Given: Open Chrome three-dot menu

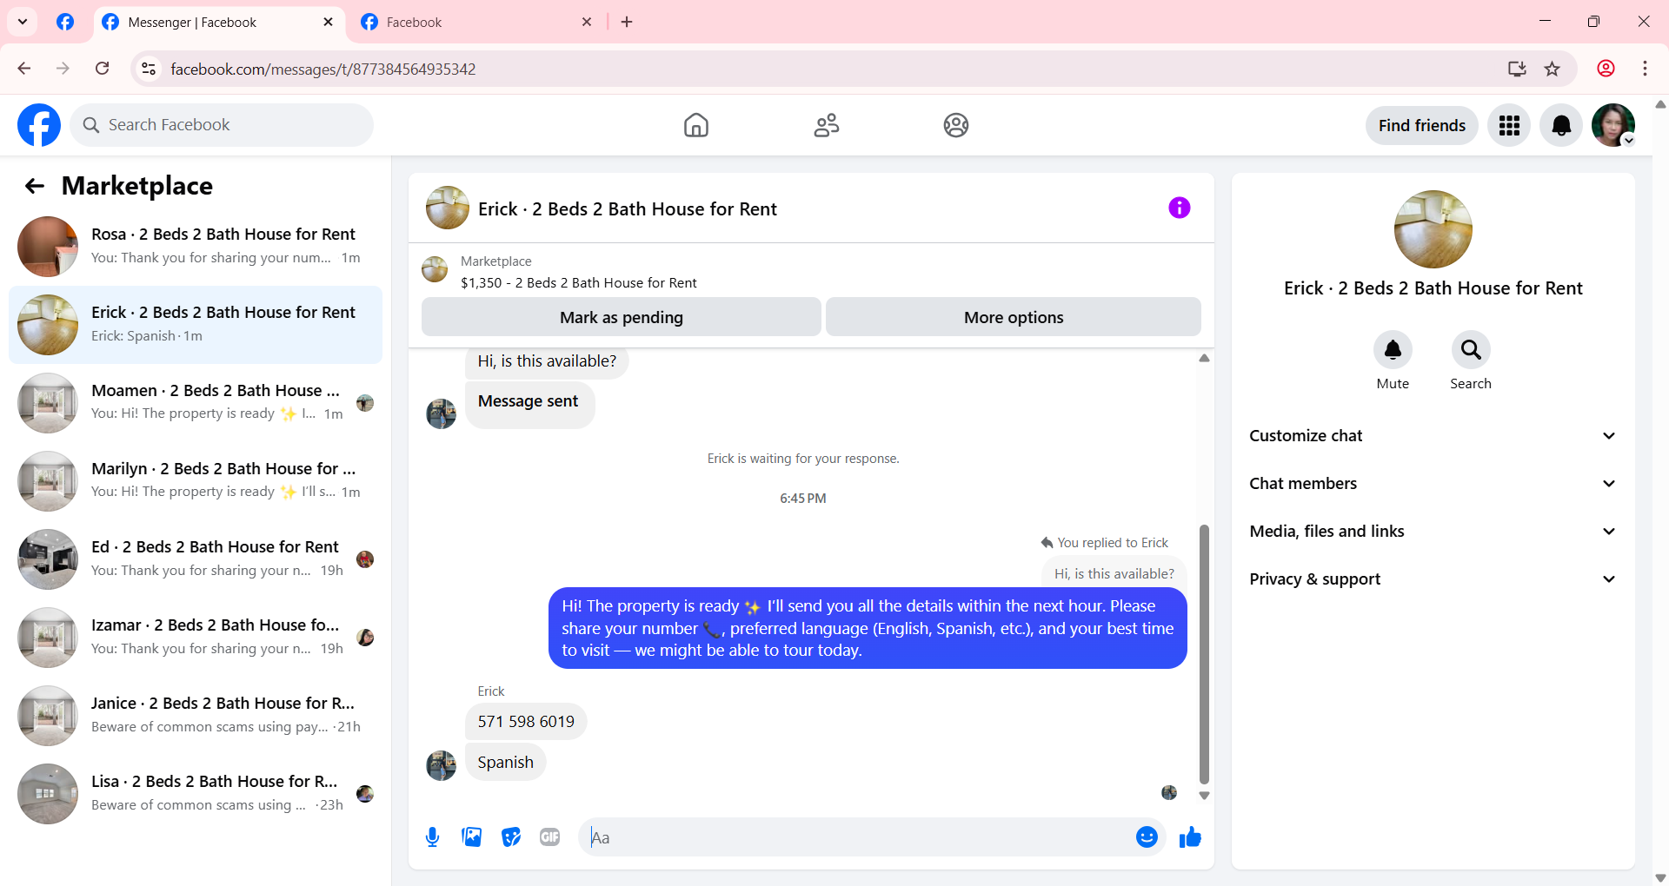Looking at the screenshot, I should pos(1645,69).
